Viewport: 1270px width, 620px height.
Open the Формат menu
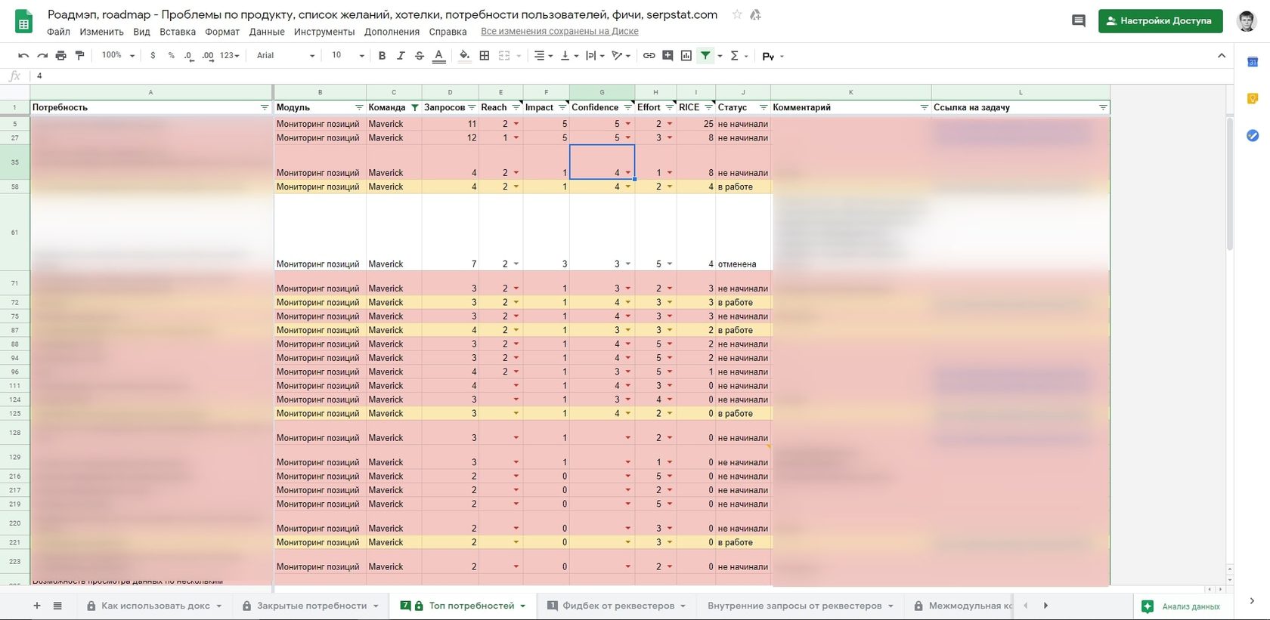[x=222, y=32]
